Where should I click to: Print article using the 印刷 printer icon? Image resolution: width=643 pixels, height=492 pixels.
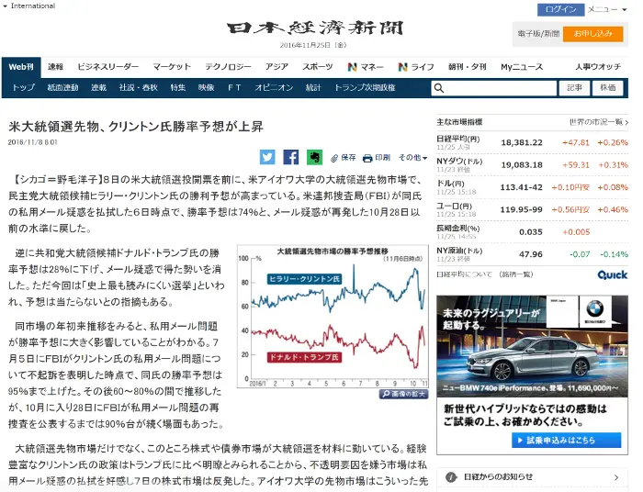[377, 158]
